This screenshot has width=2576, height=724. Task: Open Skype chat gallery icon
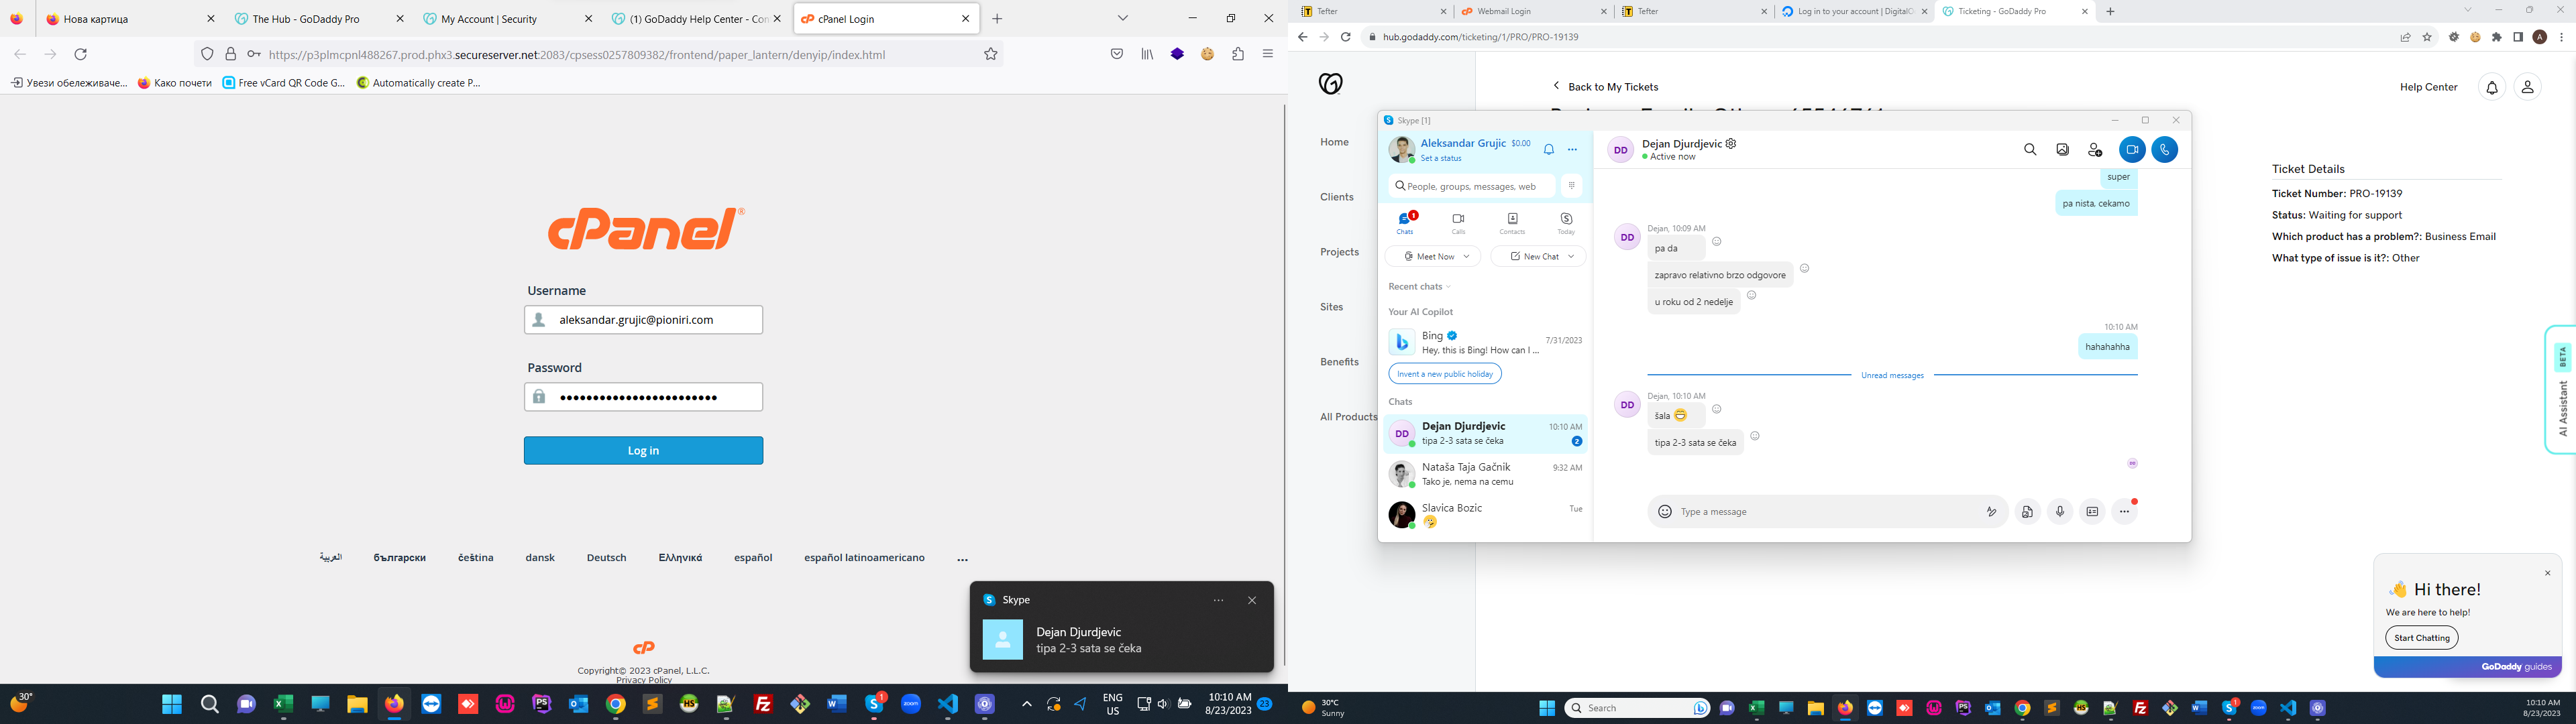[2062, 150]
